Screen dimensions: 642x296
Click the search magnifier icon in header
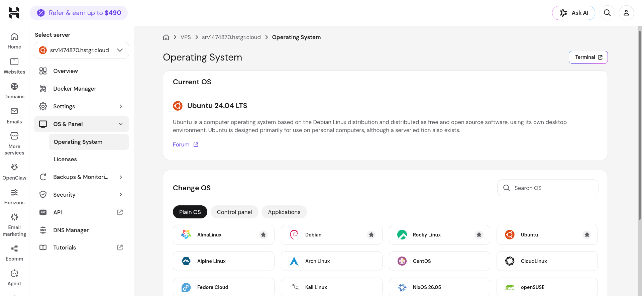click(x=607, y=13)
